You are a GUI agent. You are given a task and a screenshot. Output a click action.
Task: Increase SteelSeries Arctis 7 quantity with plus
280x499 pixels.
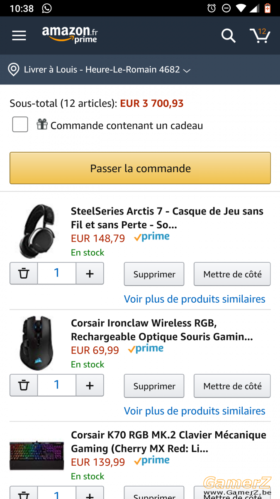click(90, 274)
